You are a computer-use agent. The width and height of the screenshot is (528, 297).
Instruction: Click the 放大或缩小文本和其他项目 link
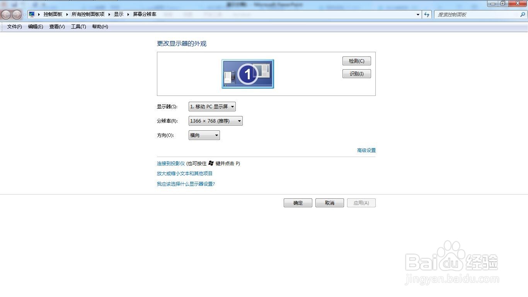point(185,174)
